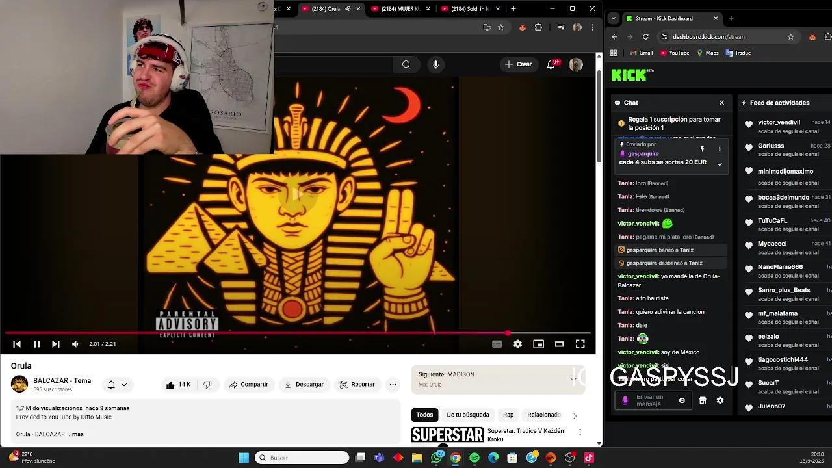Open options menu for Superstar video

(x=580, y=432)
